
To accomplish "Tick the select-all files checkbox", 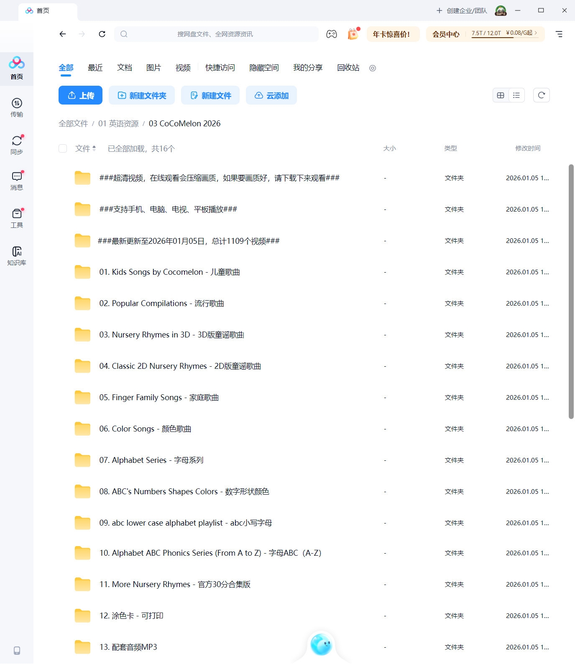I will click(x=63, y=148).
